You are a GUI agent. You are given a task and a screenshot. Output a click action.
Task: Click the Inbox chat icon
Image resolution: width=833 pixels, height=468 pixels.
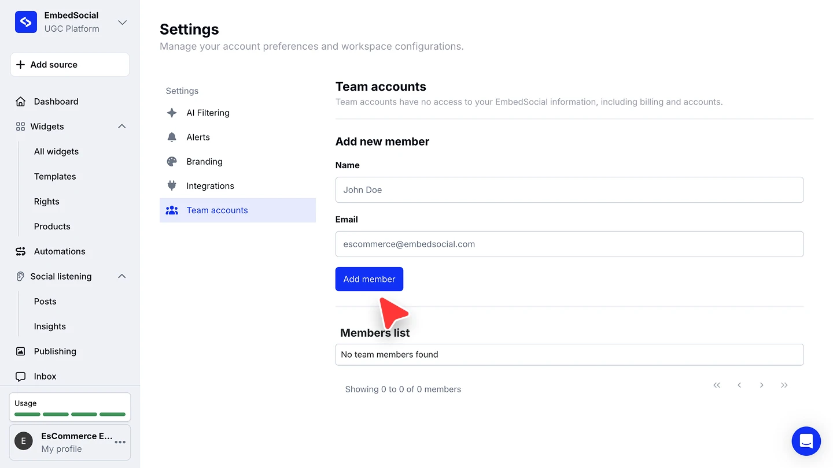21,377
